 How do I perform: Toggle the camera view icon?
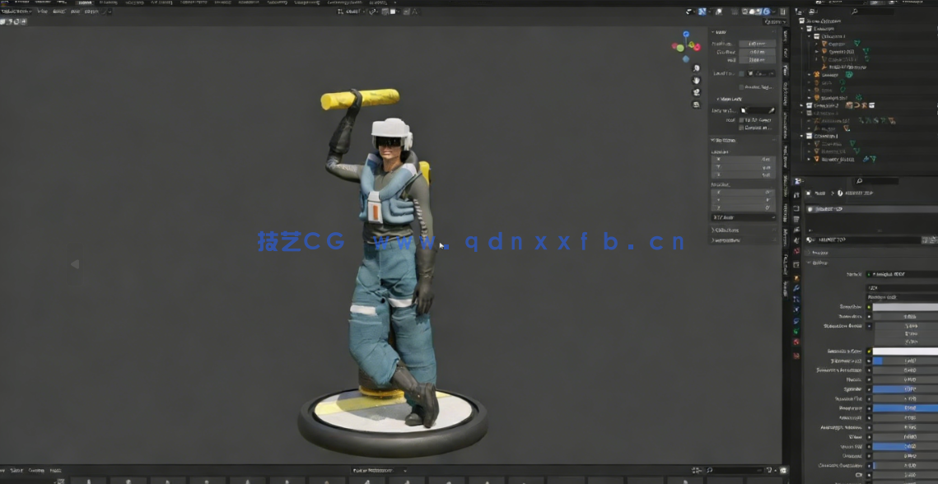tap(696, 93)
